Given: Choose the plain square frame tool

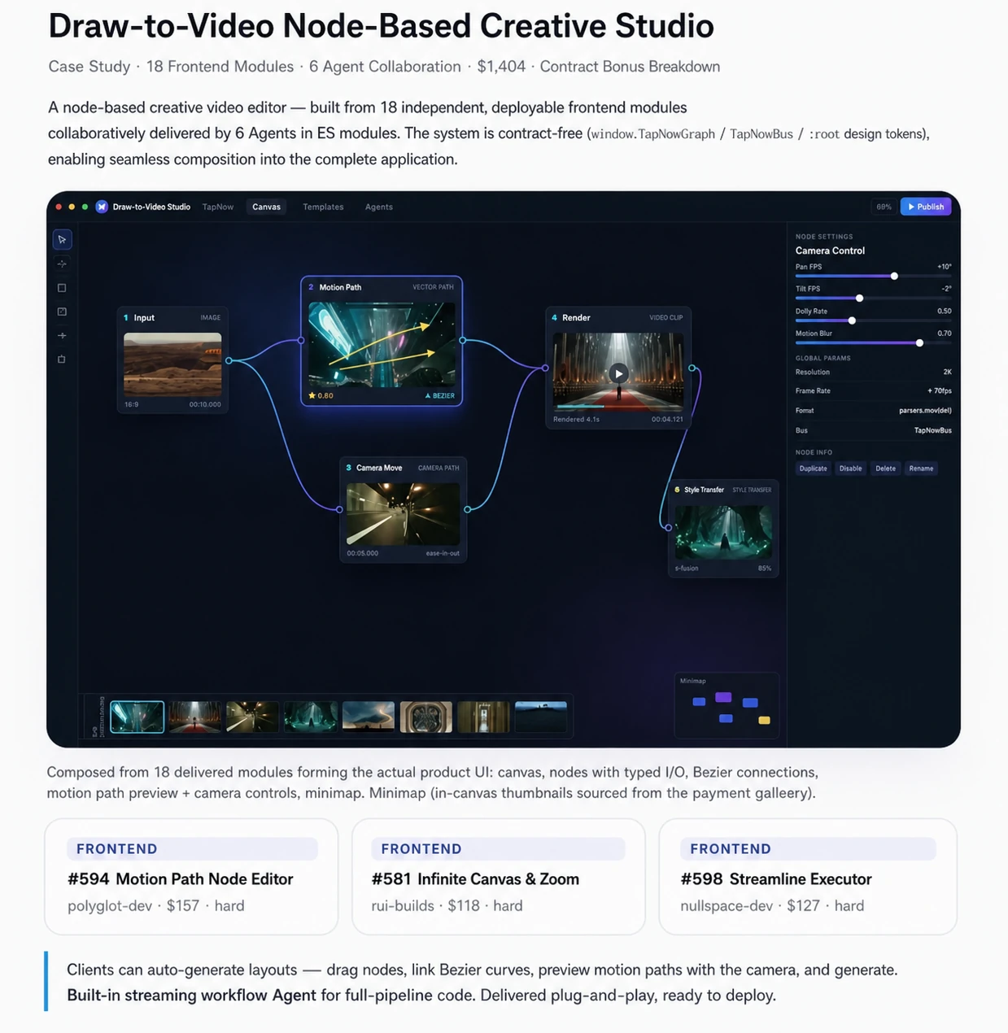Looking at the screenshot, I should 62,288.
